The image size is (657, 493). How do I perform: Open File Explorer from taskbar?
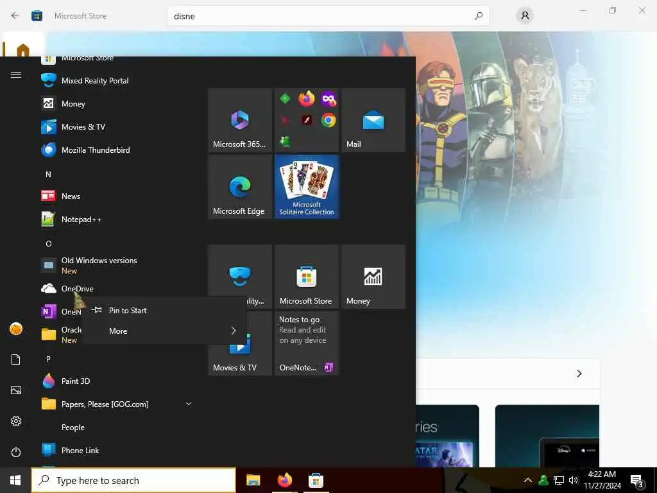click(x=253, y=480)
